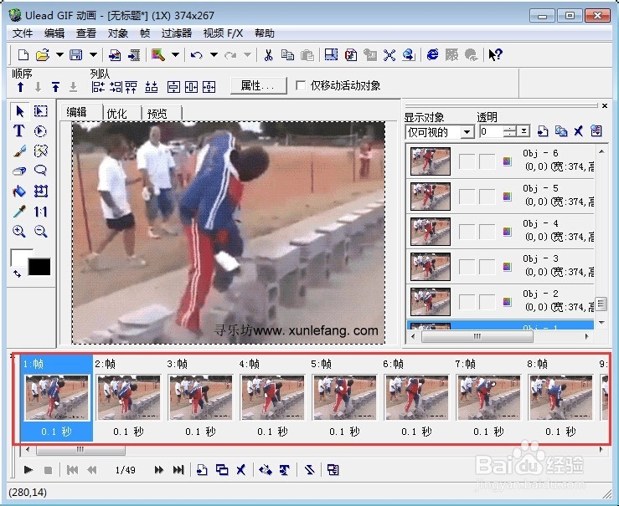The width and height of the screenshot is (619, 506).
Task: Click the Paste clipboard icon
Action: (307, 54)
